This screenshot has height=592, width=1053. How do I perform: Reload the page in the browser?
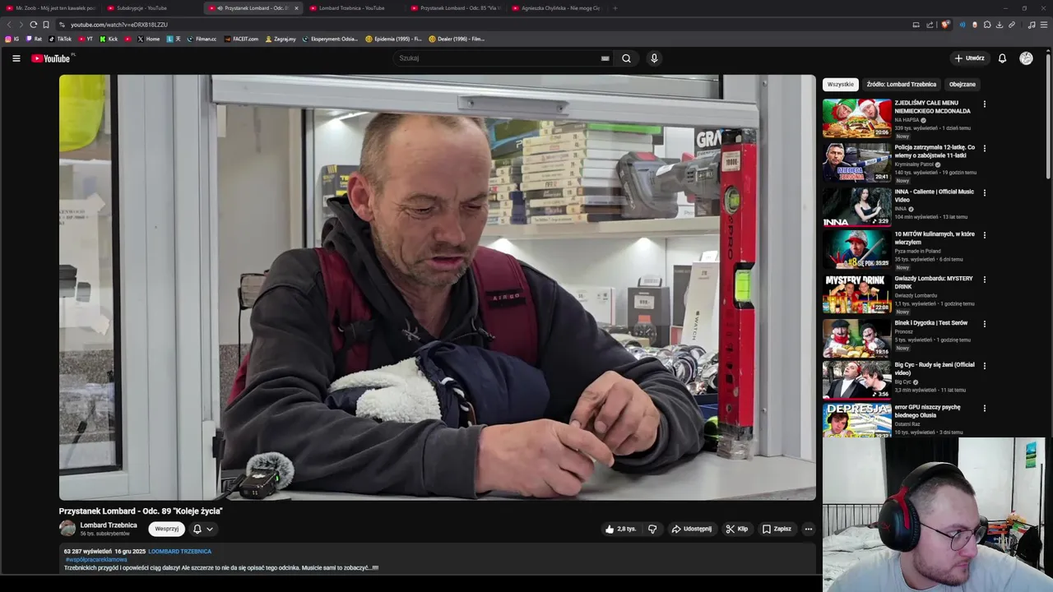(34, 25)
